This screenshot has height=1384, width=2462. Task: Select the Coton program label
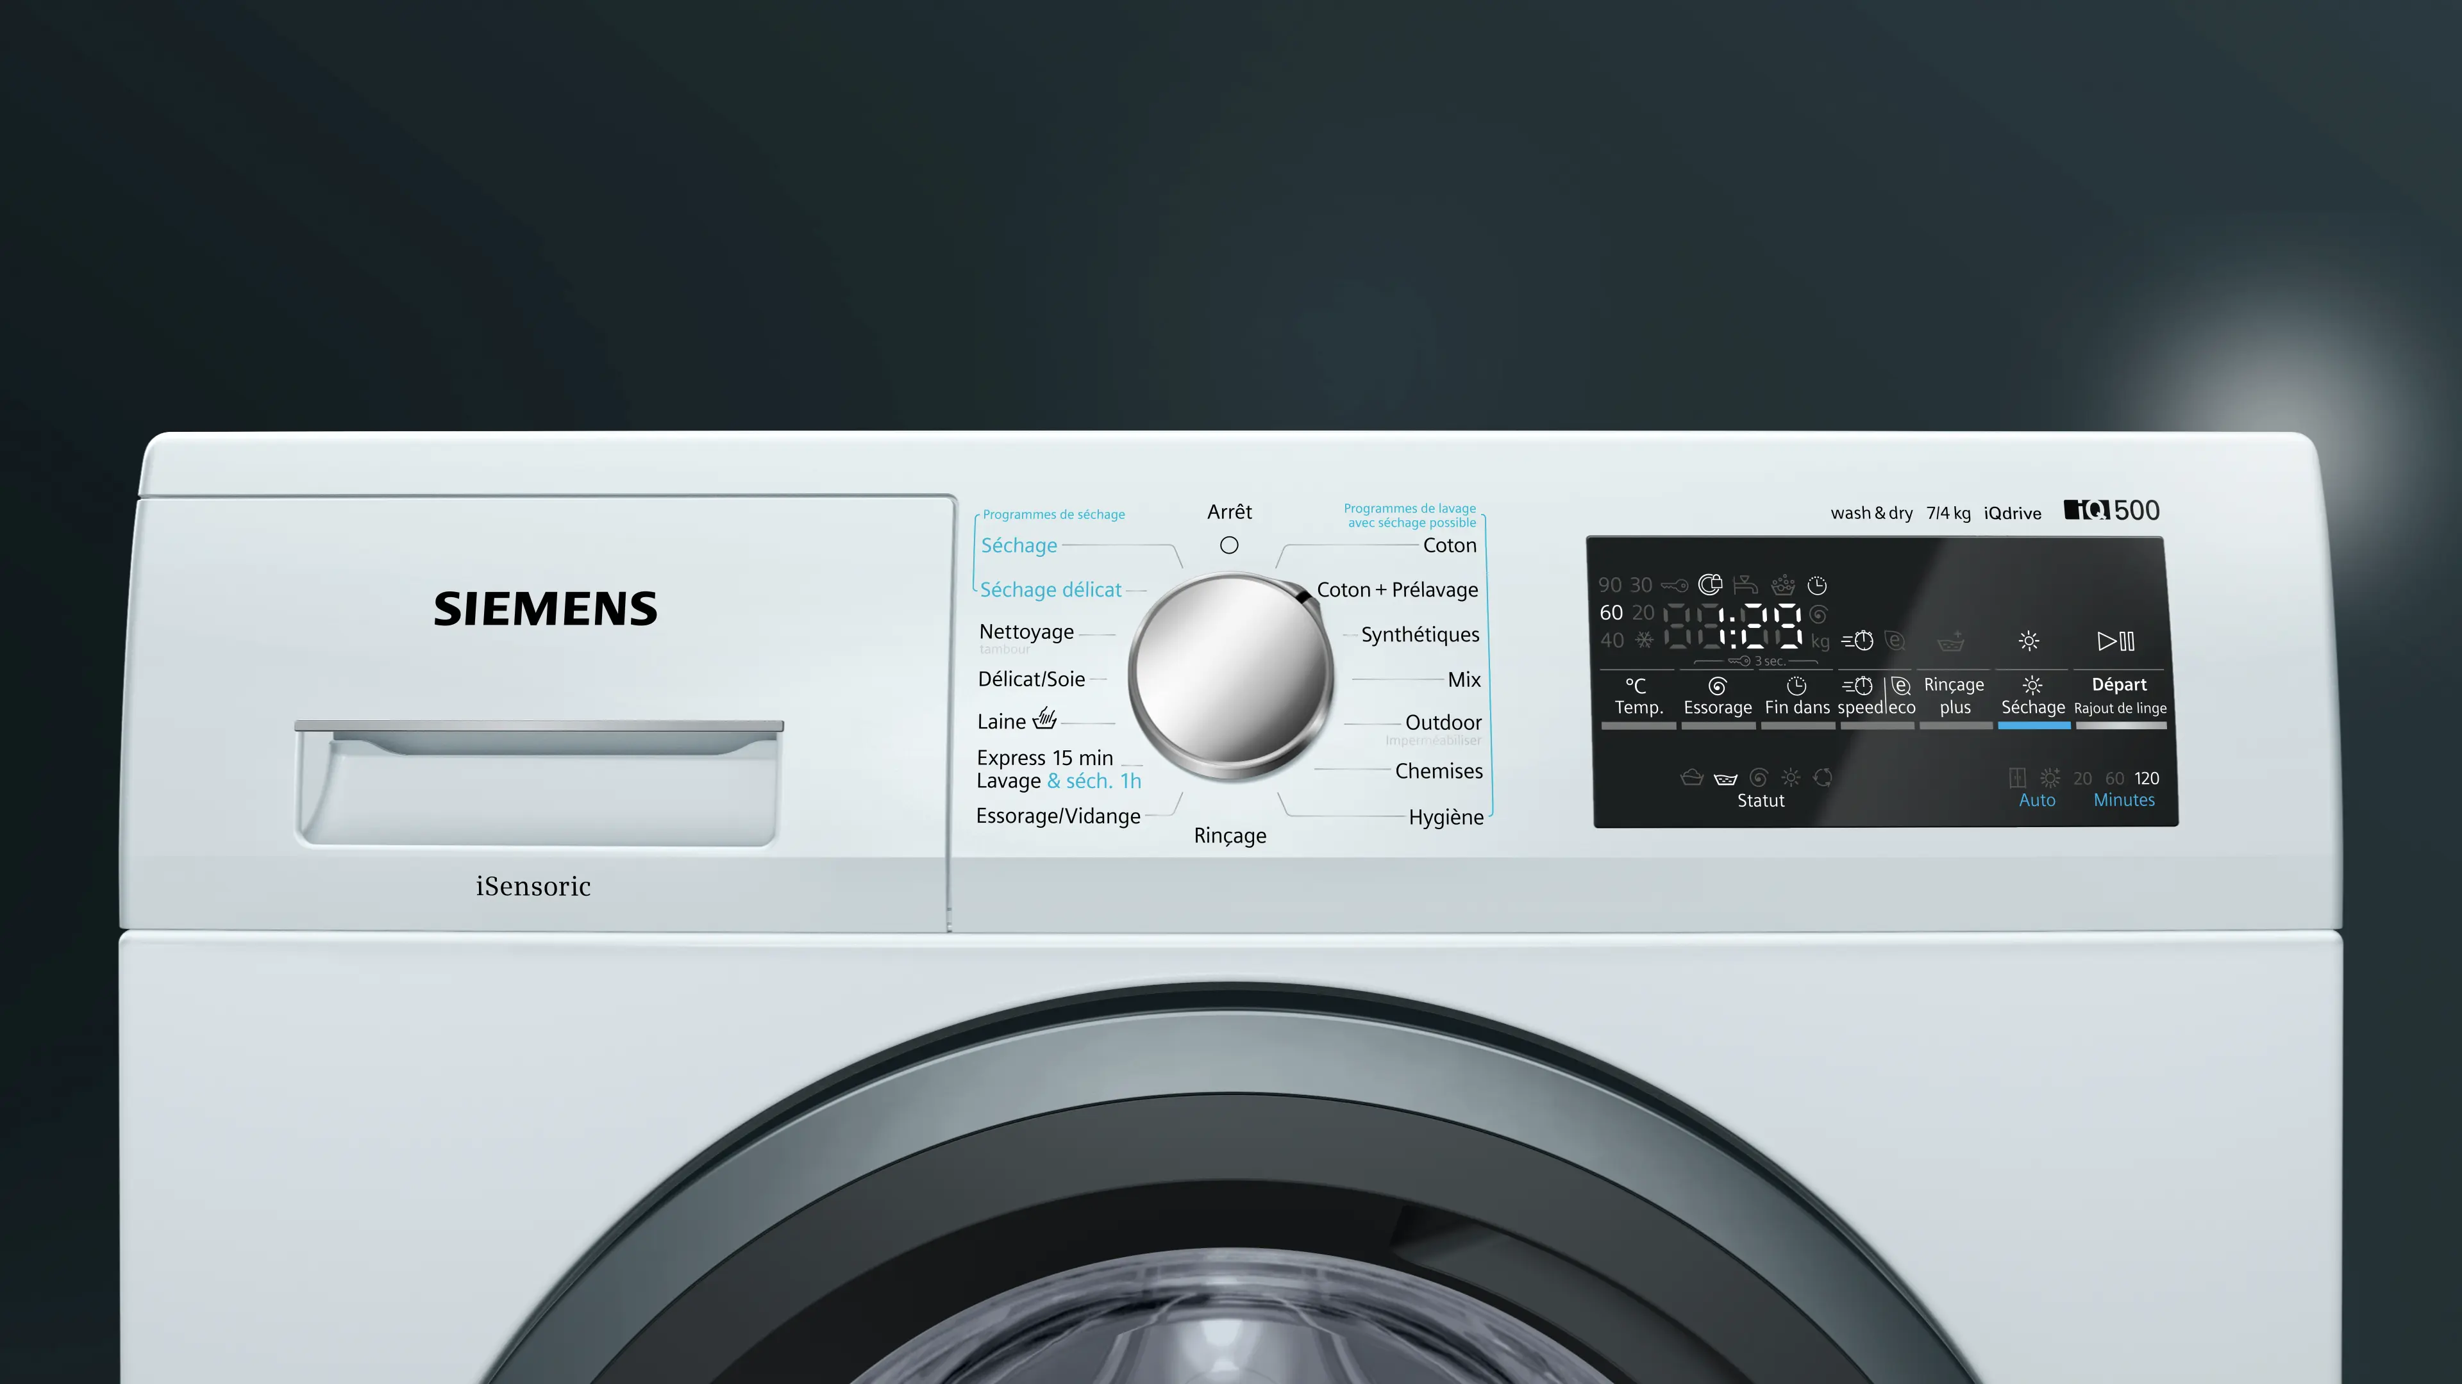point(1449,545)
